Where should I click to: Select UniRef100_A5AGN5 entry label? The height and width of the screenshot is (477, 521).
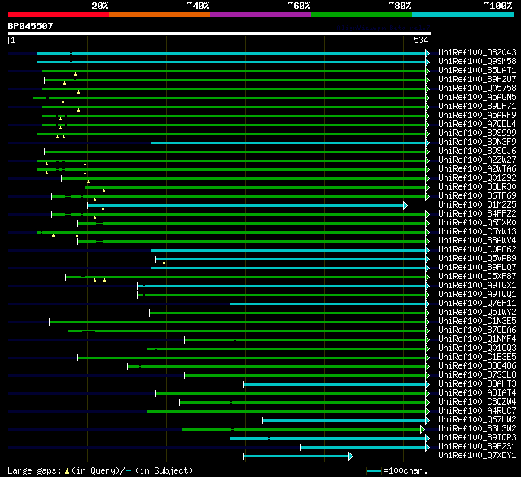pos(477,98)
